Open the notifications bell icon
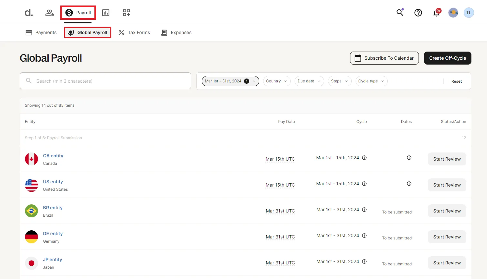 pos(436,13)
